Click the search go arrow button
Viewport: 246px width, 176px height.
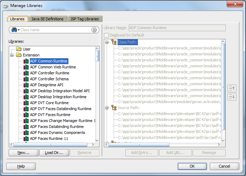(94, 29)
